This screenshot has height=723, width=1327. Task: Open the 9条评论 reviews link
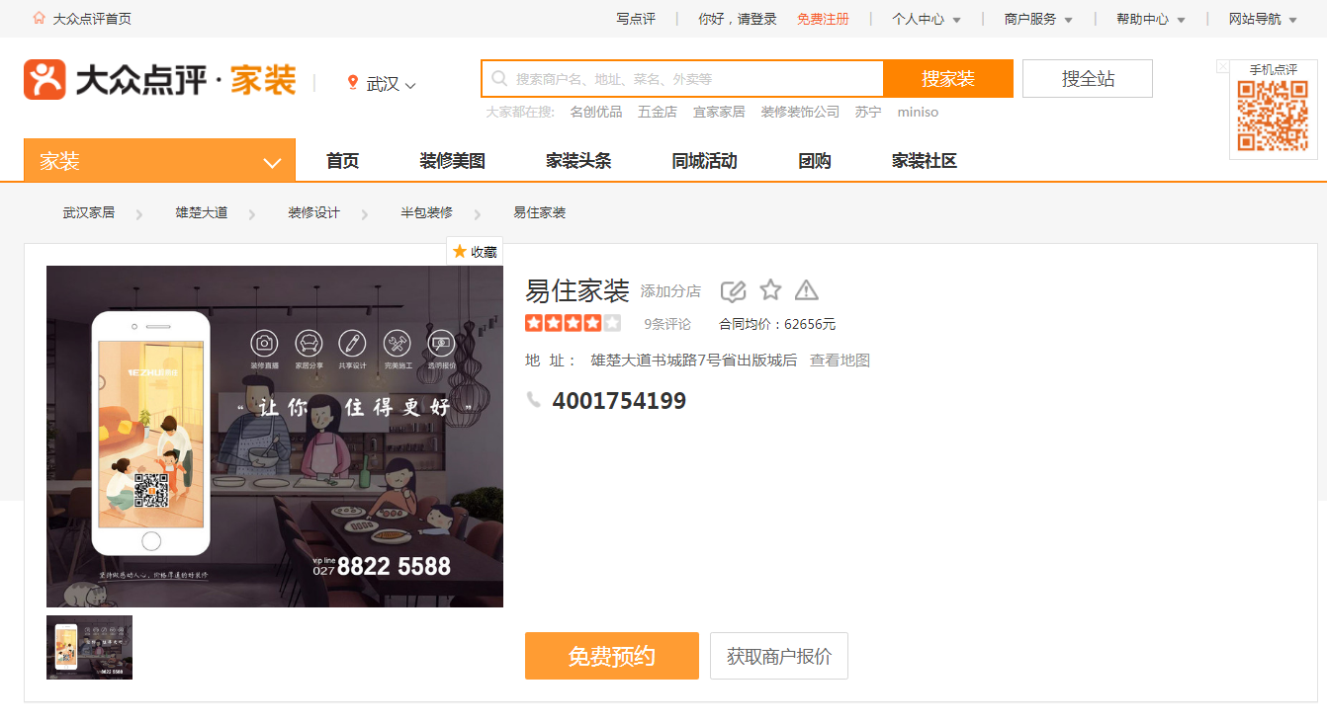(667, 324)
